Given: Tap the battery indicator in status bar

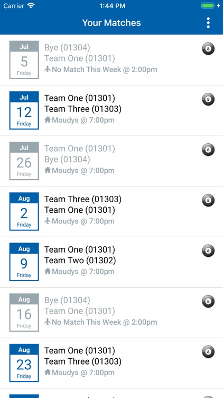Looking at the screenshot, I should [208, 6].
